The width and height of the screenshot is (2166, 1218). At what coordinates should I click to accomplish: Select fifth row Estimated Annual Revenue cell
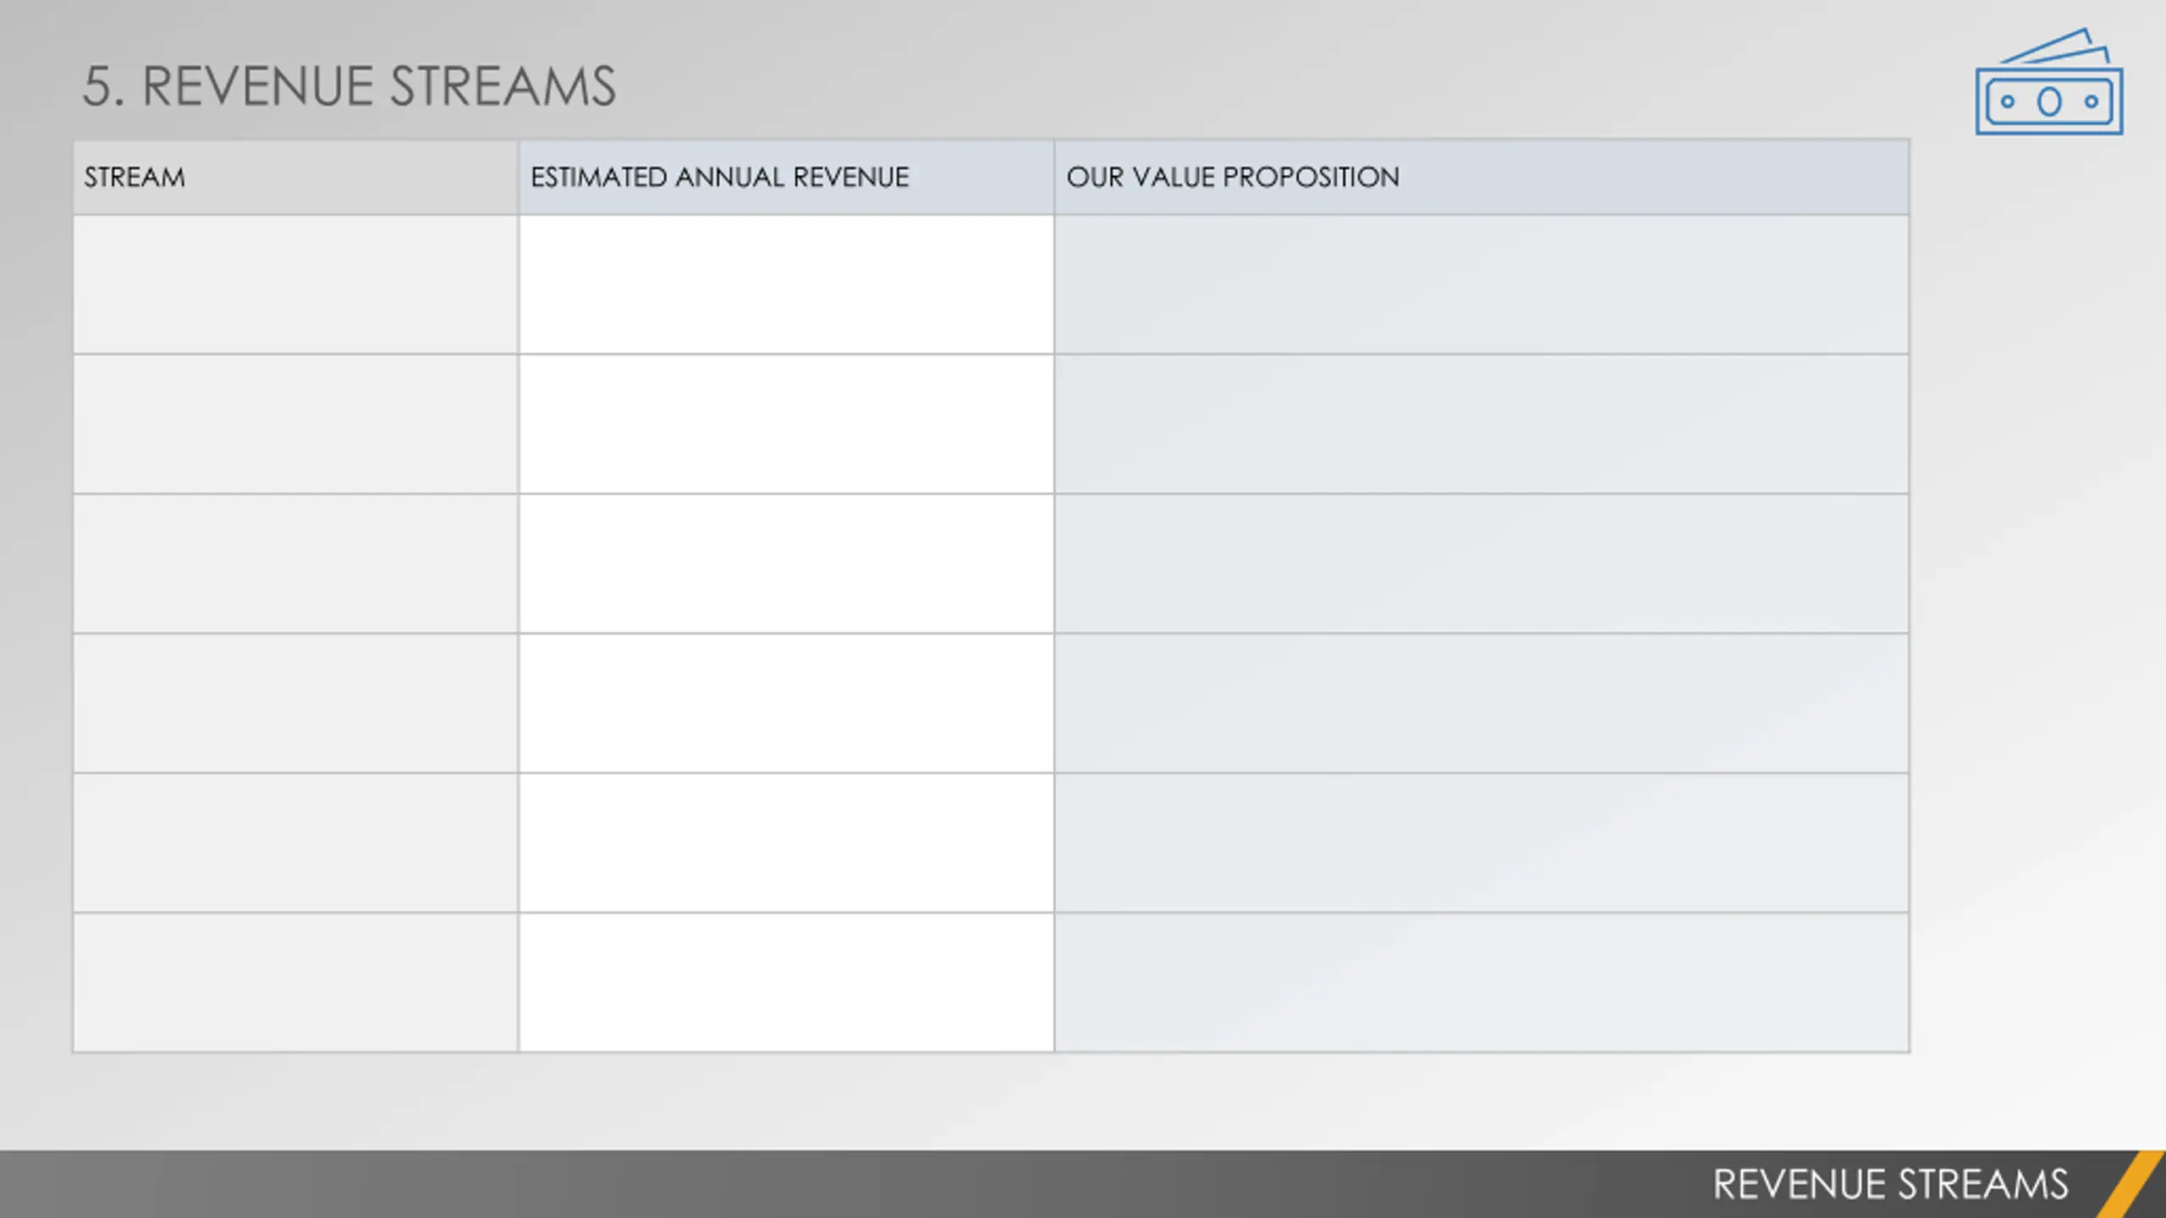click(786, 842)
